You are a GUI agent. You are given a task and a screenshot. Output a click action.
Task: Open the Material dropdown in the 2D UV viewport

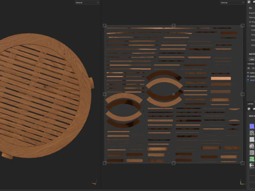point(232,3)
